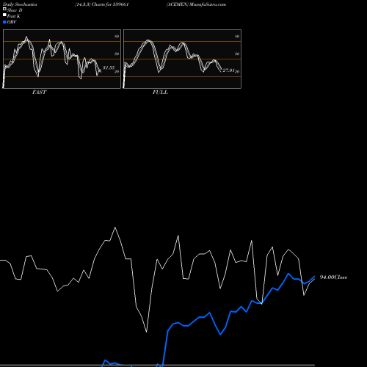Image resolution: width=367 pixels, height=367 pixels.
Task: Click the Fast K legend swatch
Action: [4, 15]
